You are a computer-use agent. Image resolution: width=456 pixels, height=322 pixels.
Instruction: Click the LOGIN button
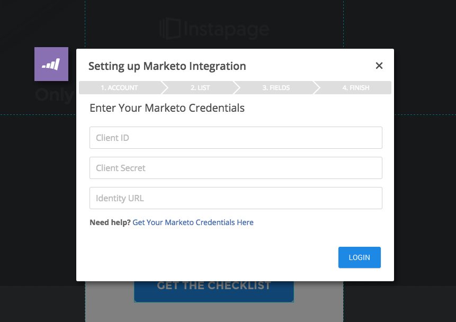pos(359,257)
